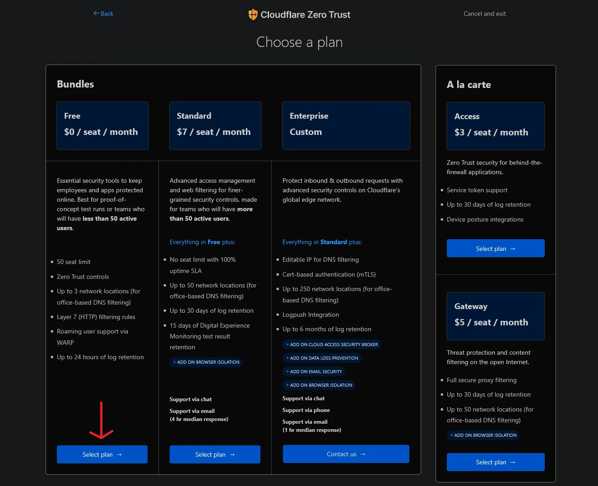Screen dimensions: 598x486
Task: Click 'Cert-based authentication (mTLS)' feature
Action: tap(329, 274)
